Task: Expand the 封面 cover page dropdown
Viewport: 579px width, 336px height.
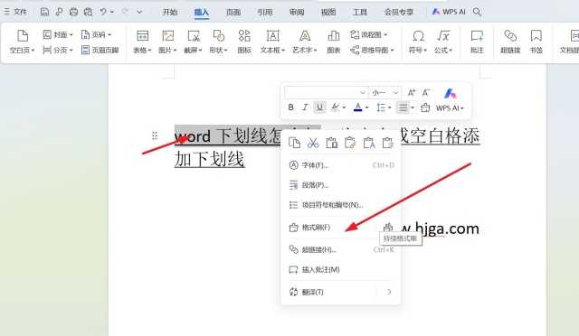Action: 71,35
